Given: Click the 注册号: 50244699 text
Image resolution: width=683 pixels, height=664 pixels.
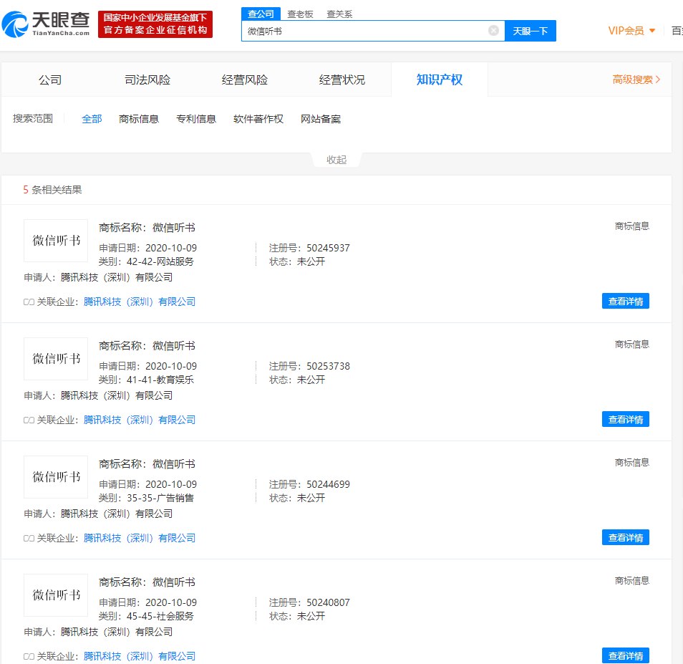Looking at the screenshot, I should pyautogui.click(x=309, y=484).
